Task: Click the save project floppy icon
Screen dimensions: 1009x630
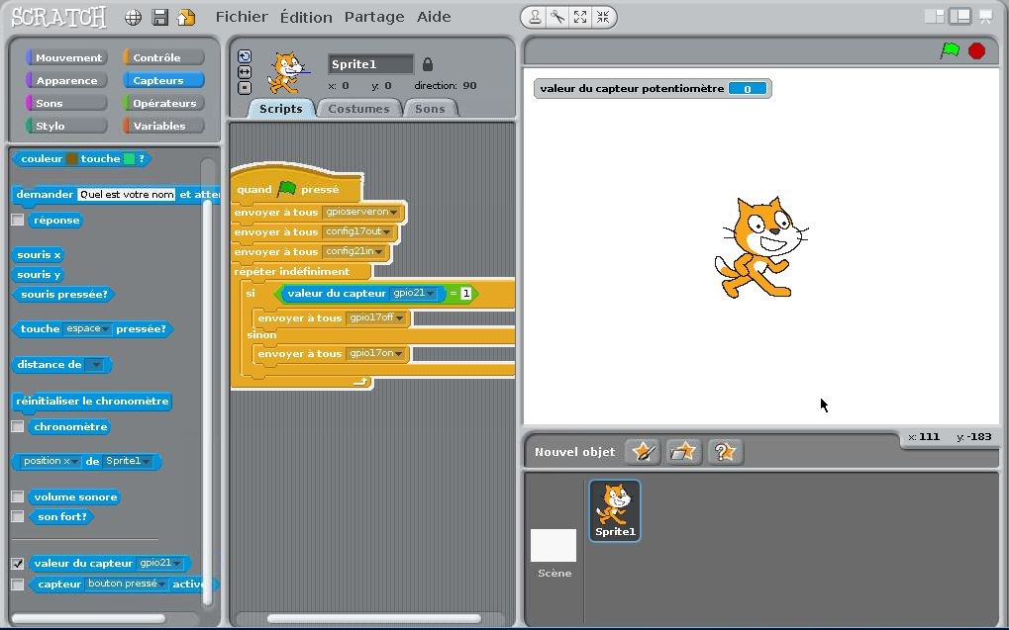Action: [x=159, y=17]
